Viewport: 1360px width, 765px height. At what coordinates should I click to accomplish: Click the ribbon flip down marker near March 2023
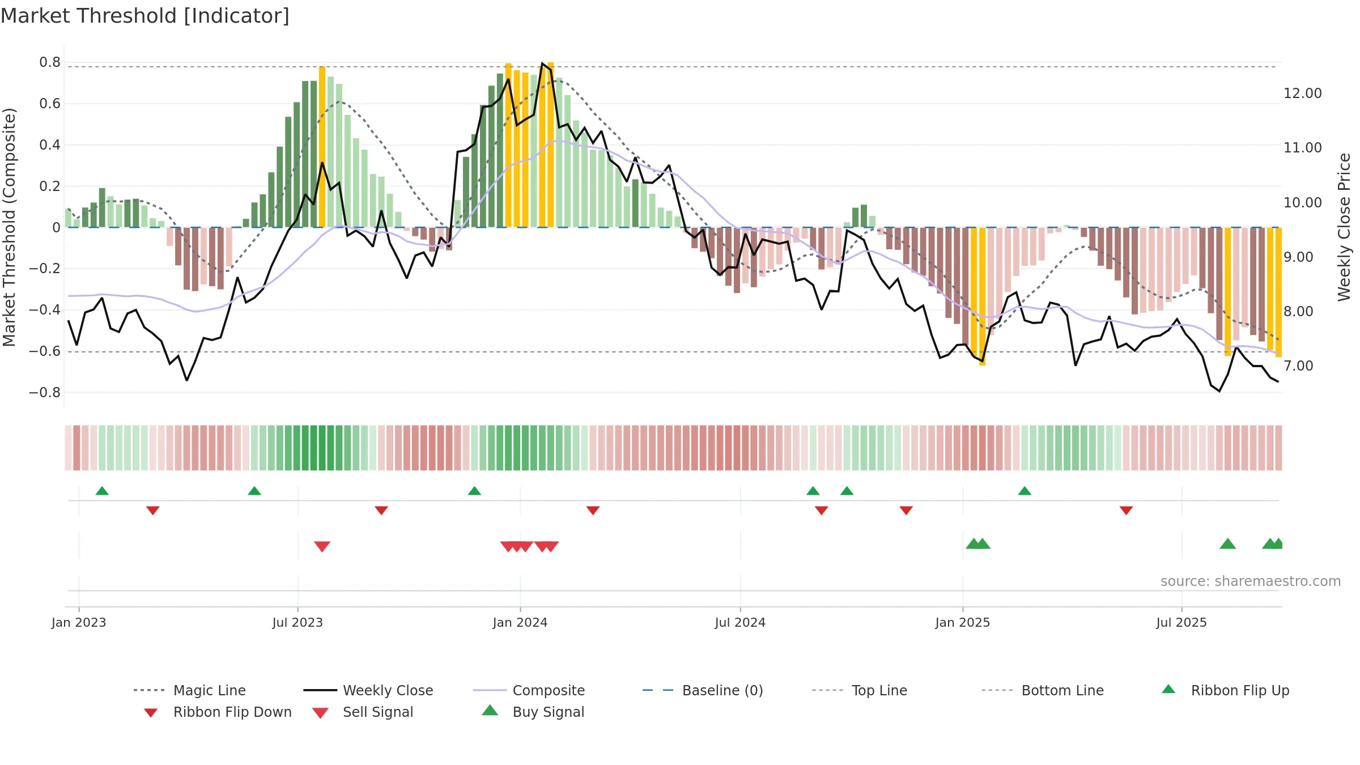tap(153, 511)
